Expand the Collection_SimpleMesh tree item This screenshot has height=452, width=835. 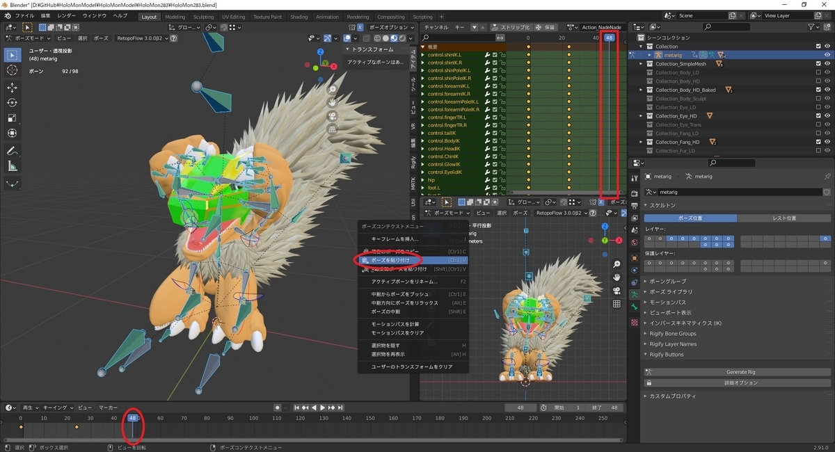(x=642, y=64)
